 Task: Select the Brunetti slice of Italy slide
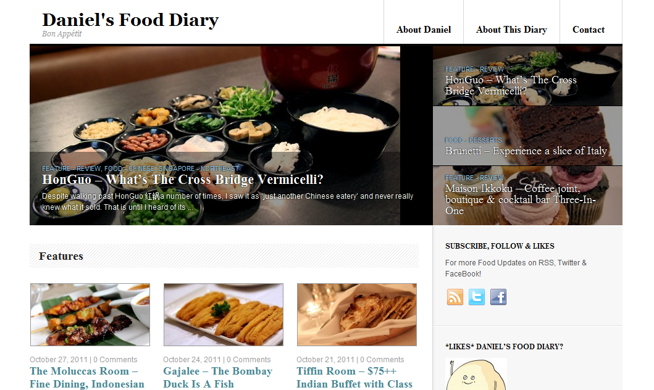pyautogui.click(x=527, y=136)
